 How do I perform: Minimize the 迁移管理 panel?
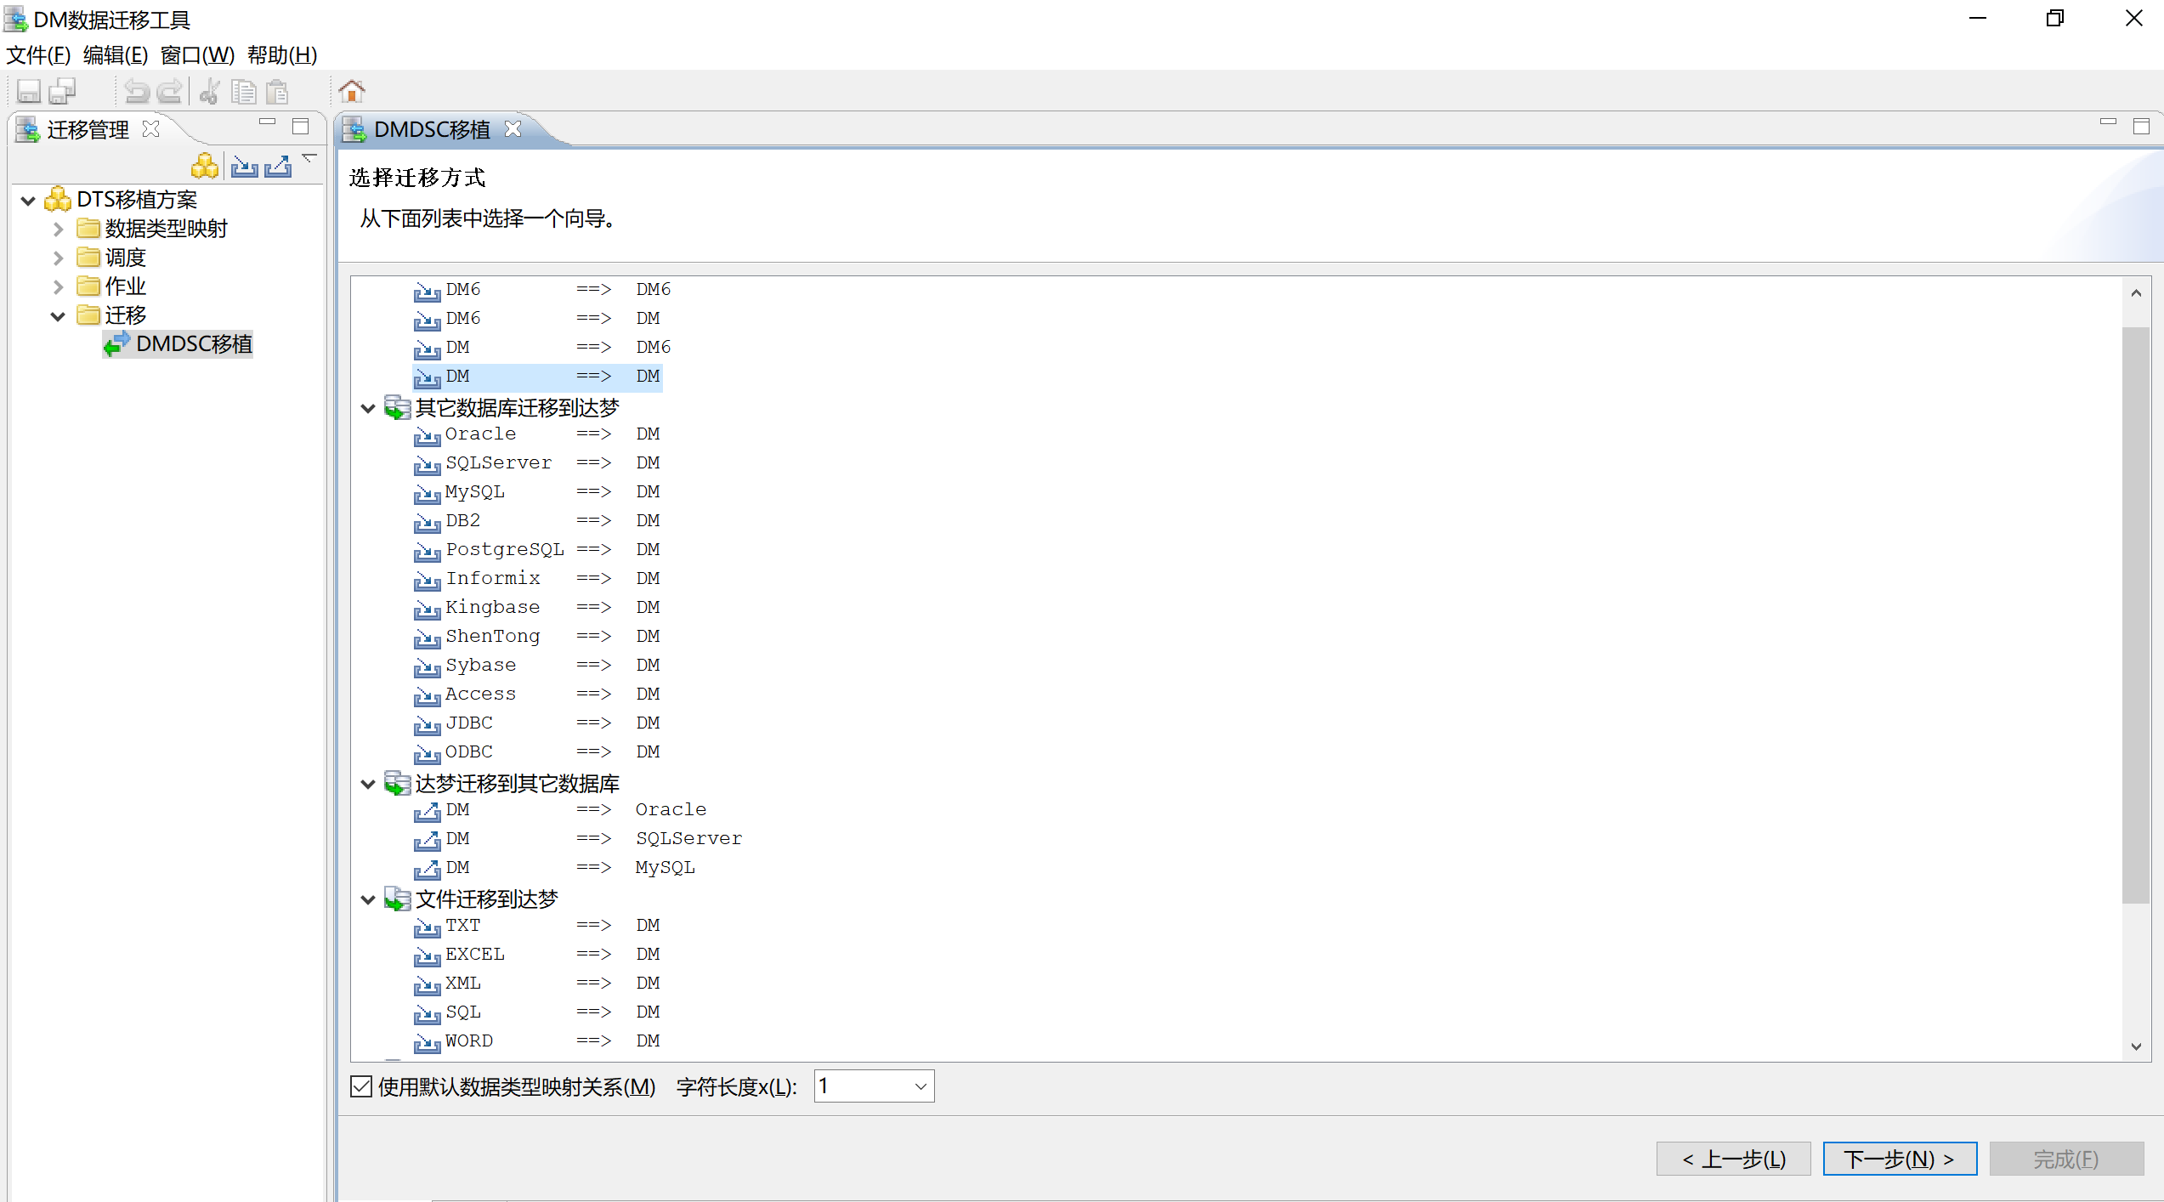pos(268,122)
